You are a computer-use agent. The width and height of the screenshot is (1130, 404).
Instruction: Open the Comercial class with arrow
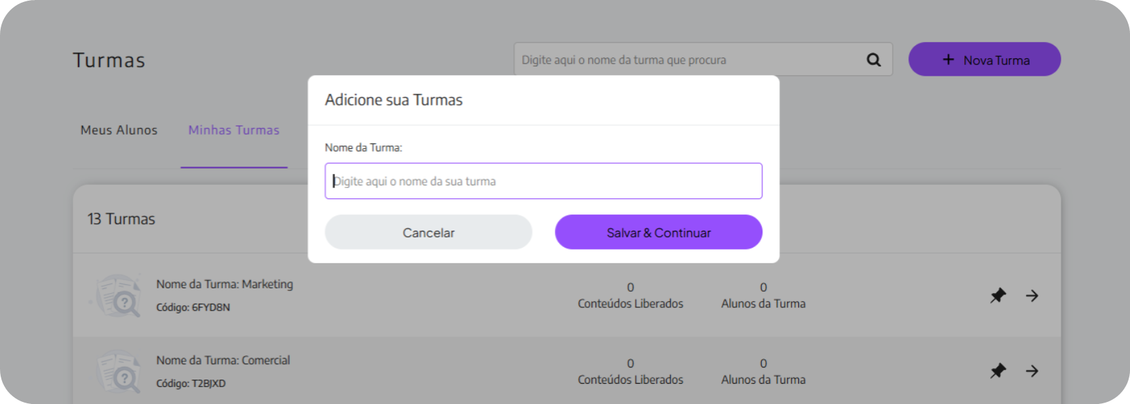click(x=1032, y=371)
